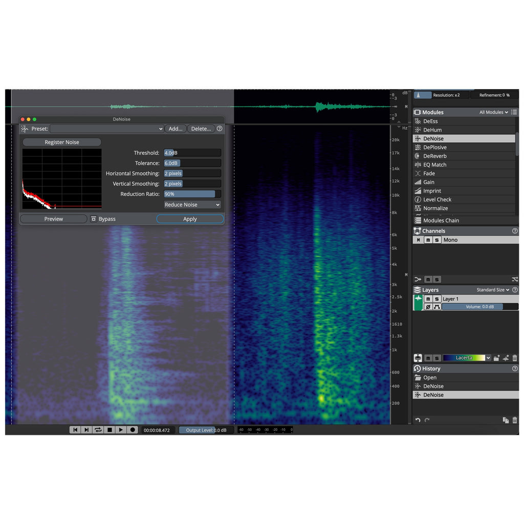Click the skip-forward transport icon
524x524 pixels.
coord(86,430)
